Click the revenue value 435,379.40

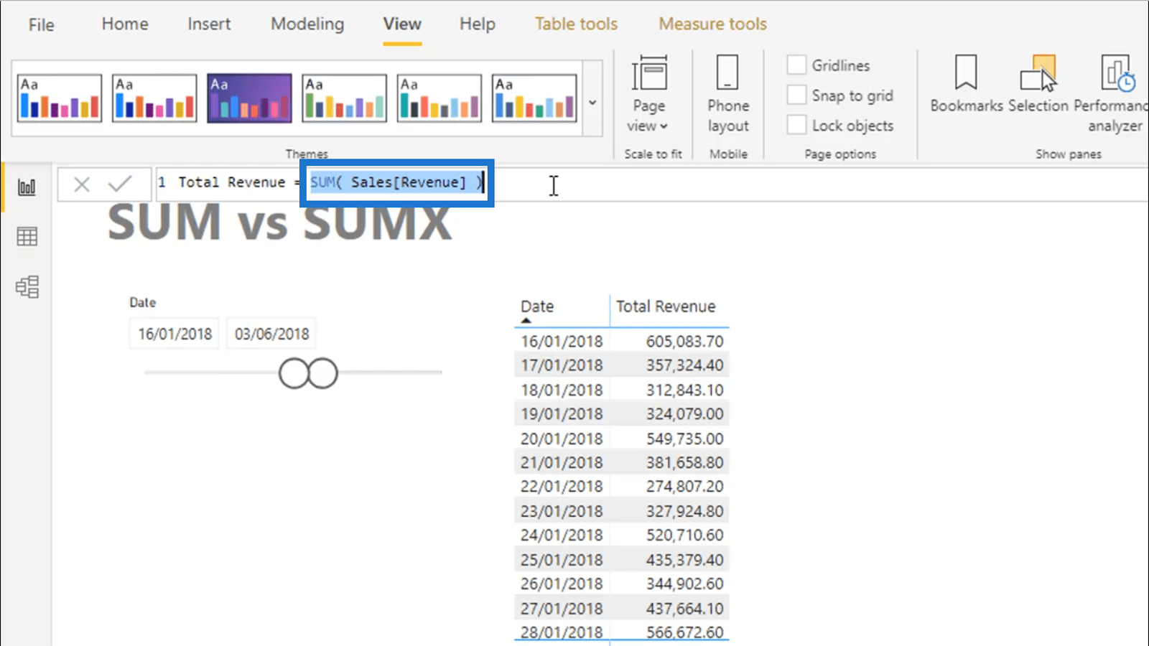point(684,560)
